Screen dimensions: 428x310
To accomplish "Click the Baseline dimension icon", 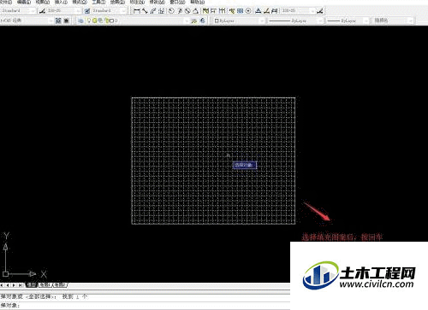I will click(213, 11).
